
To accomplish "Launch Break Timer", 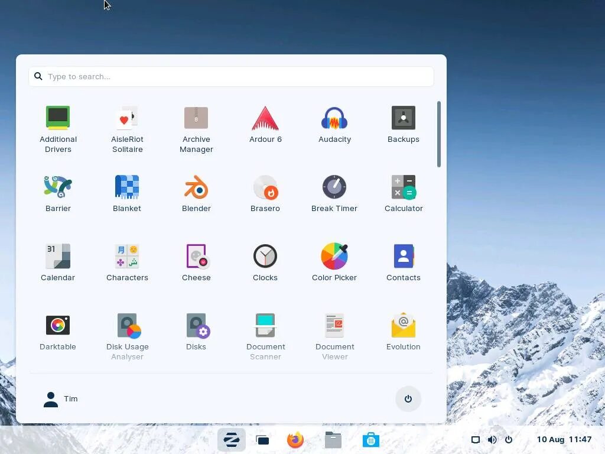I will coord(334,193).
